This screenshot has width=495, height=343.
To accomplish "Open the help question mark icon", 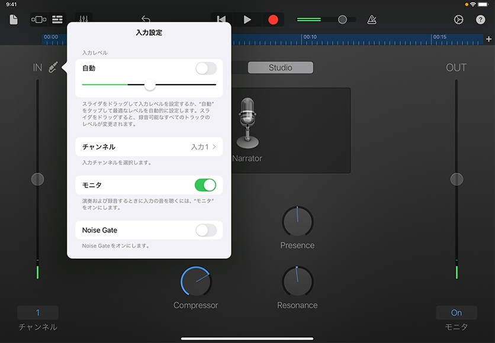I will pyautogui.click(x=480, y=20).
